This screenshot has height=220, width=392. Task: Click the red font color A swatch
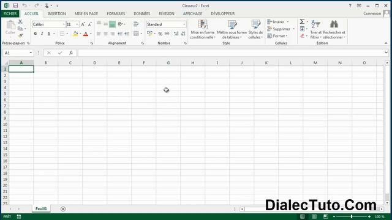point(86,34)
